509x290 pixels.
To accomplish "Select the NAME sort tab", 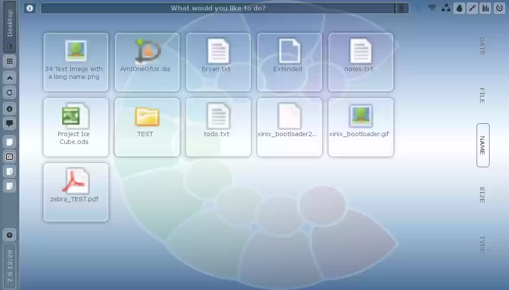I will coord(483,145).
